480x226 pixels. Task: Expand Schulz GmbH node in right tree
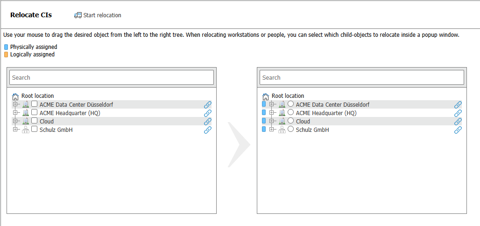(x=271, y=130)
